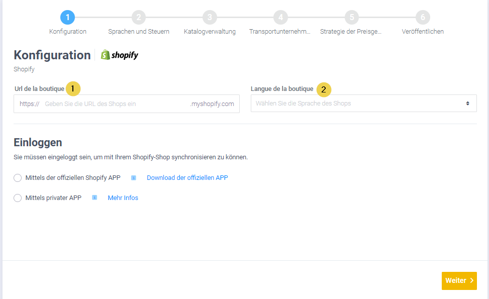Select Mittels der offiziellen Shopify APP radio
The width and height of the screenshot is (489, 299).
18,178
